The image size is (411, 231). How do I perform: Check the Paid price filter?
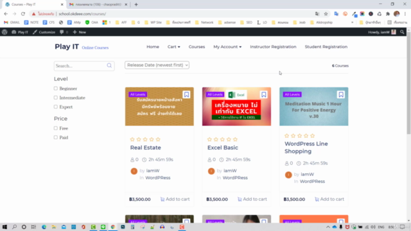(56, 137)
